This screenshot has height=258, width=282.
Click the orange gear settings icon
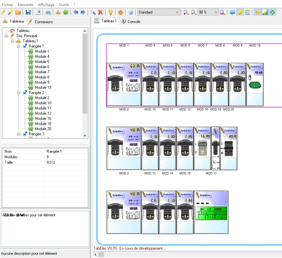(x=120, y=12)
